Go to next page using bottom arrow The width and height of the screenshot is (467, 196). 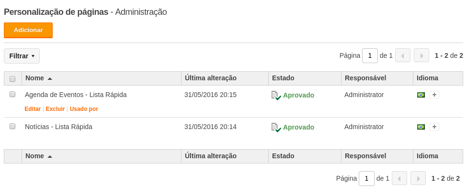tap(418, 178)
